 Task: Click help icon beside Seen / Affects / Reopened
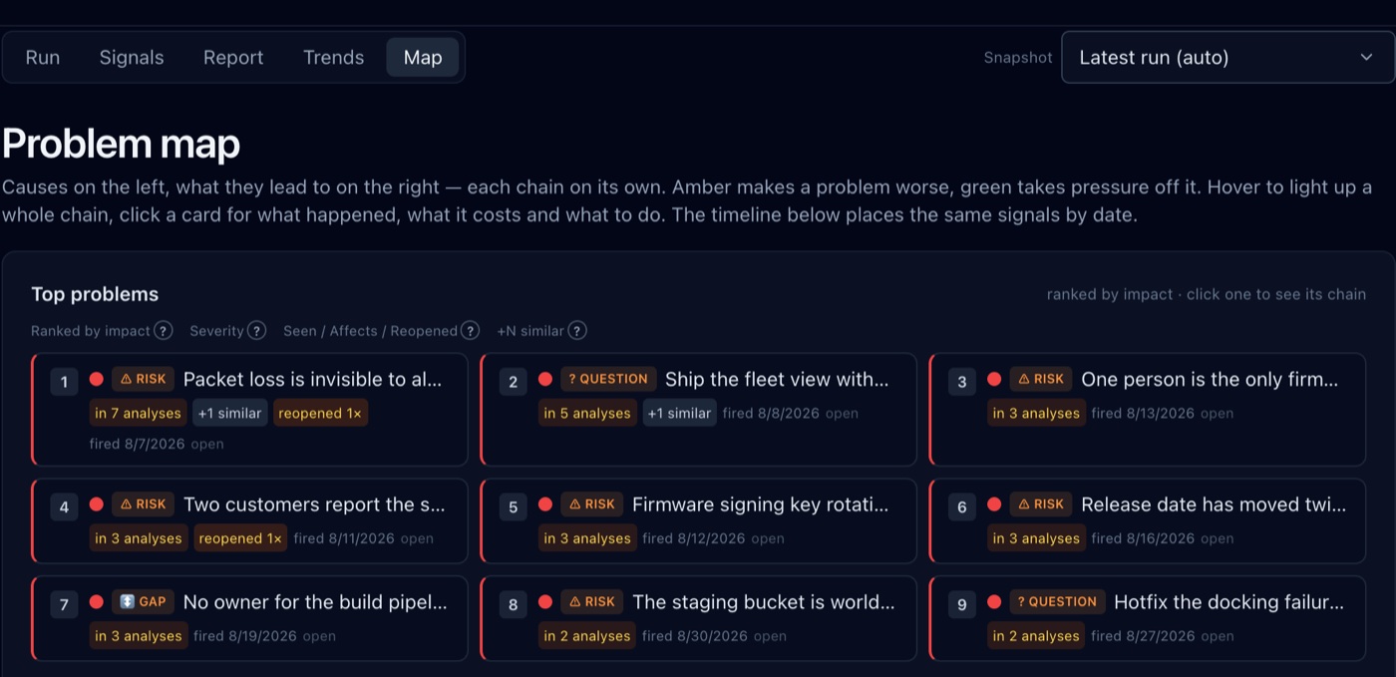click(x=471, y=331)
